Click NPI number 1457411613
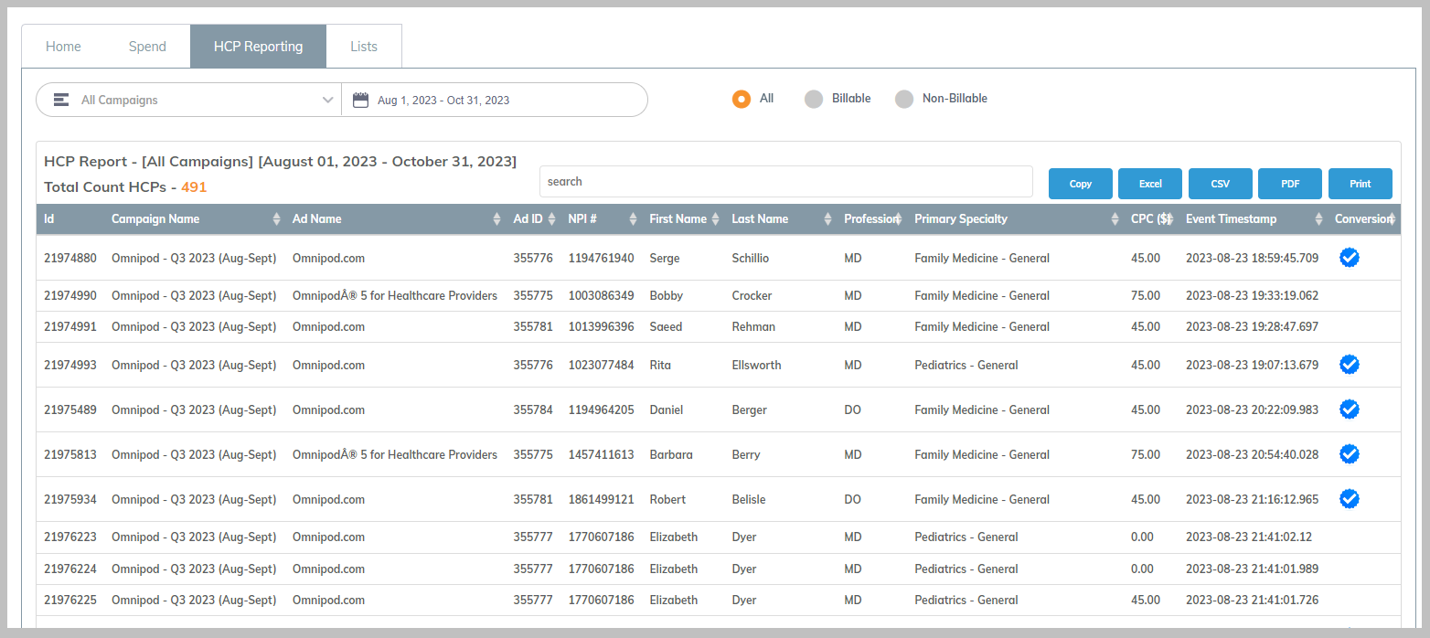 (601, 454)
